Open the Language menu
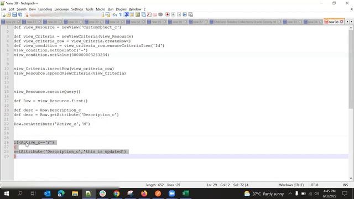Screen dimensions: 354x199 pyautogui.click(x=61, y=9)
